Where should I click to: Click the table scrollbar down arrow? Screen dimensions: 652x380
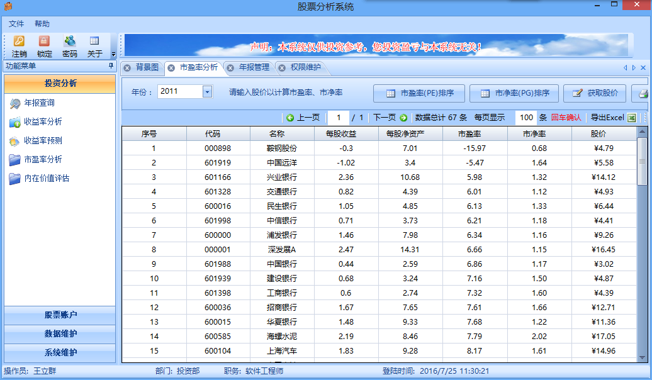point(642,357)
